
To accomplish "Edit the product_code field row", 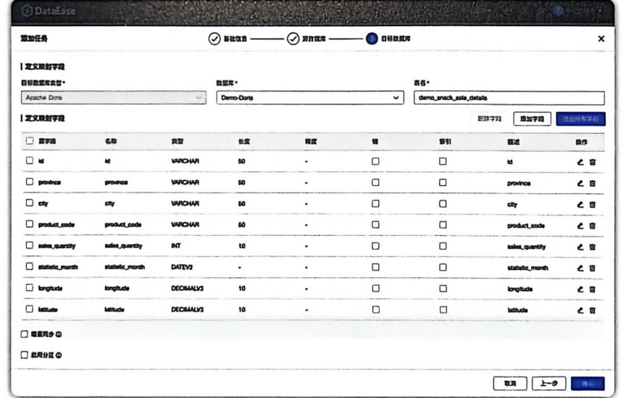I will click(580, 226).
